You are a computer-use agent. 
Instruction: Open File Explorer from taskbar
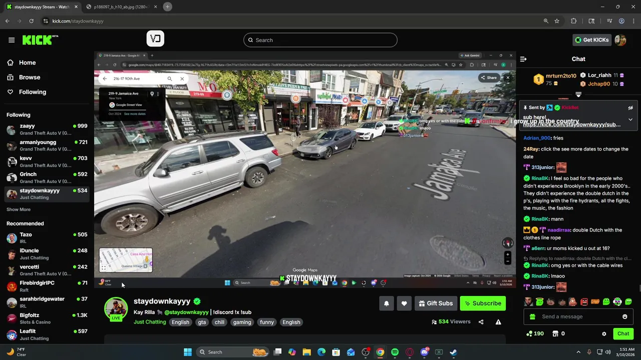tap(306, 352)
